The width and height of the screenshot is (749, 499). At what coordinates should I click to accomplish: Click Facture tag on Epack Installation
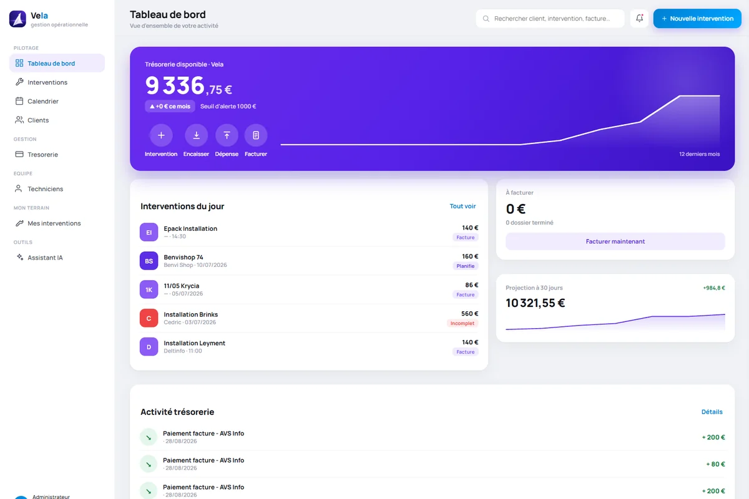tap(466, 237)
